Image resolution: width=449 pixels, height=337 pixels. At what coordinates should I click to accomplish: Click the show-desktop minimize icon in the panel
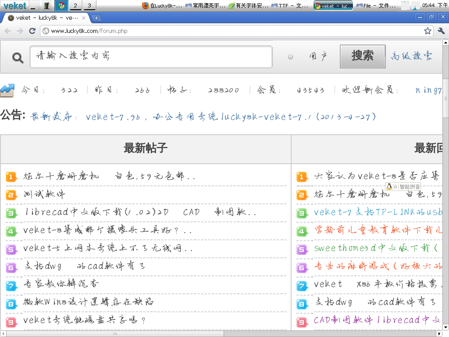pyautogui.click(x=35, y=5)
